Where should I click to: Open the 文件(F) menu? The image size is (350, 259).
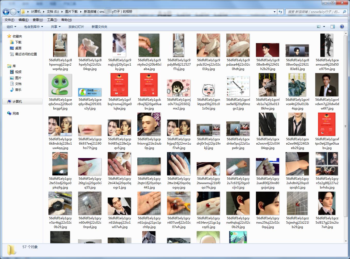[x=9, y=20]
